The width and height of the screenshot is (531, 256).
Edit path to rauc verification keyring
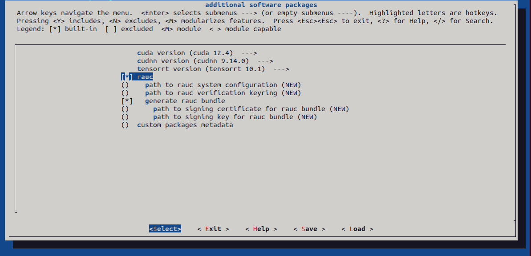[x=211, y=93]
